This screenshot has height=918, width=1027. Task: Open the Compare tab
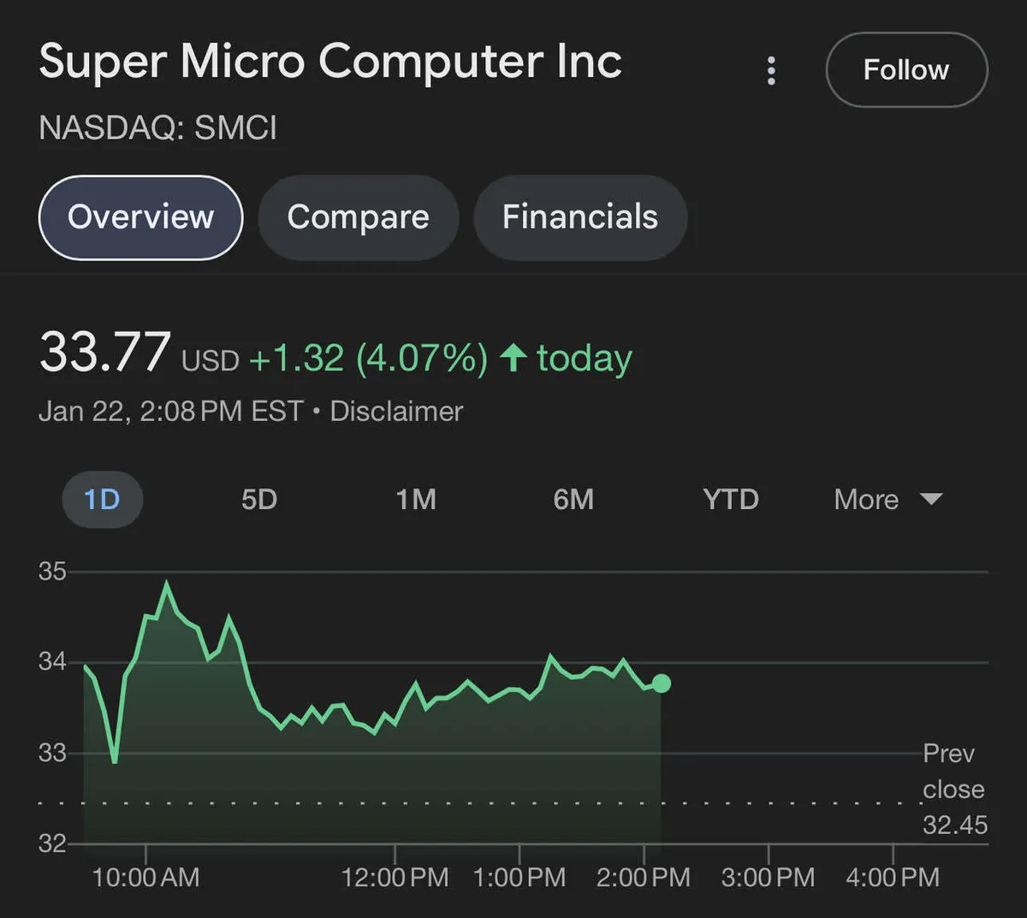click(x=358, y=217)
